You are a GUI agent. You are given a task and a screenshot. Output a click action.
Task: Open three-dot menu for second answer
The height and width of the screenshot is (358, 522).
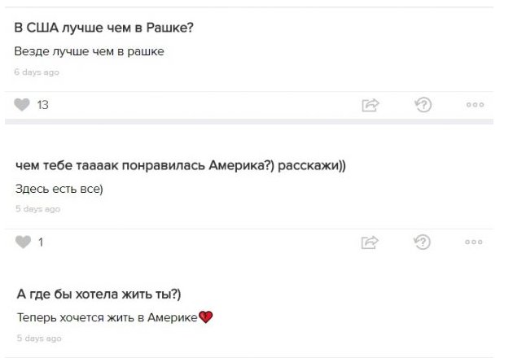pyautogui.click(x=474, y=242)
